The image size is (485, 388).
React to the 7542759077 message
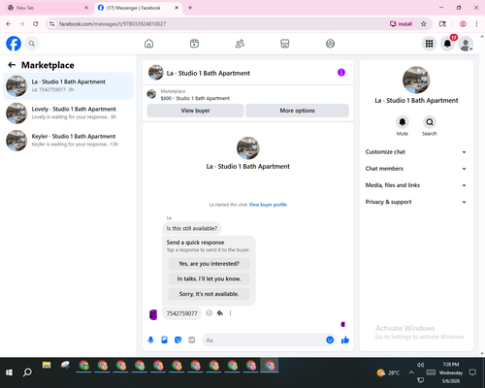pyautogui.click(x=210, y=313)
